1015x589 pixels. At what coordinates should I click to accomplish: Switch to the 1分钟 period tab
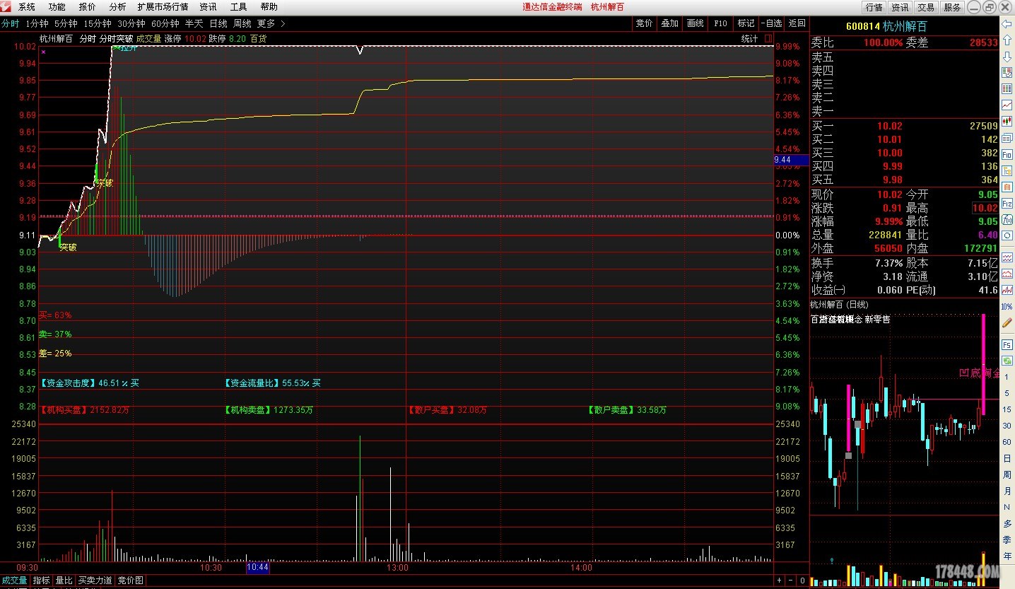pos(37,23)
